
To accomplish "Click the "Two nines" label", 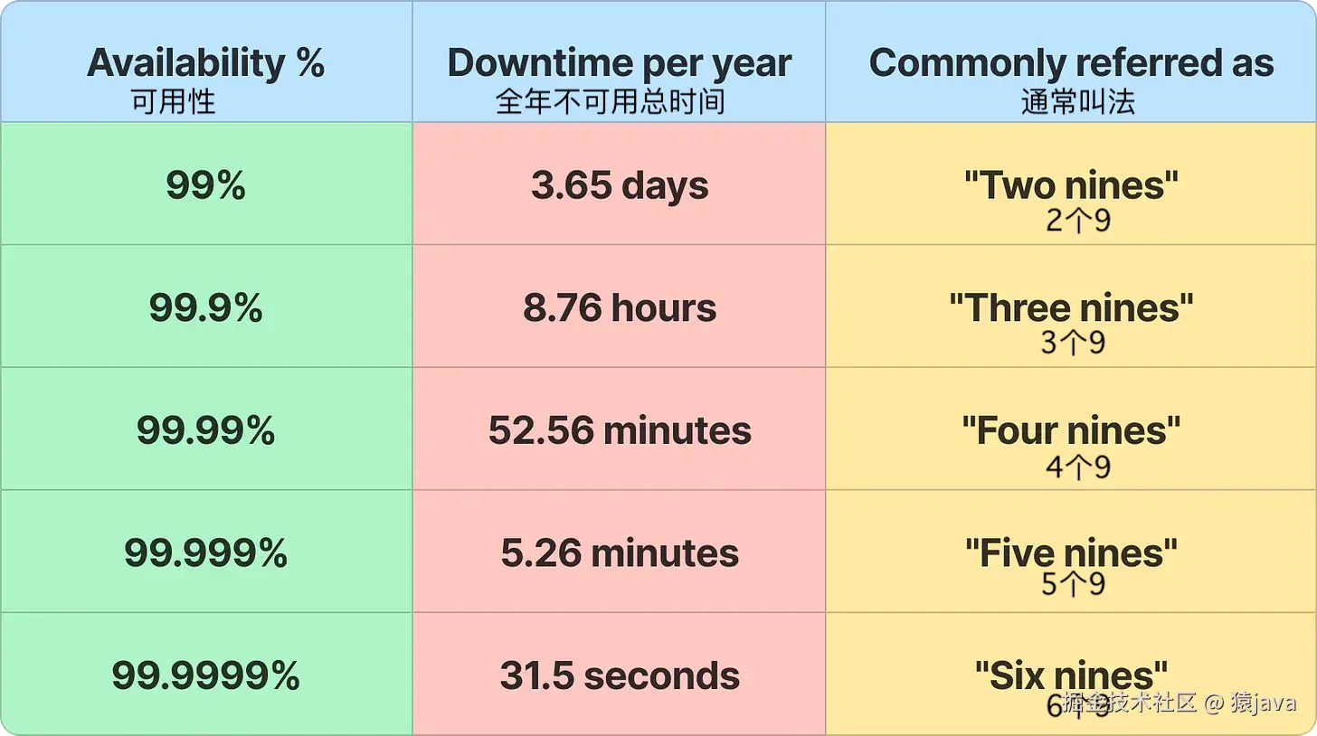I will [1071, 185].
